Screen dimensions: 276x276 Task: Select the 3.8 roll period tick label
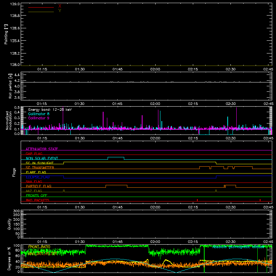tap(17, 92)
